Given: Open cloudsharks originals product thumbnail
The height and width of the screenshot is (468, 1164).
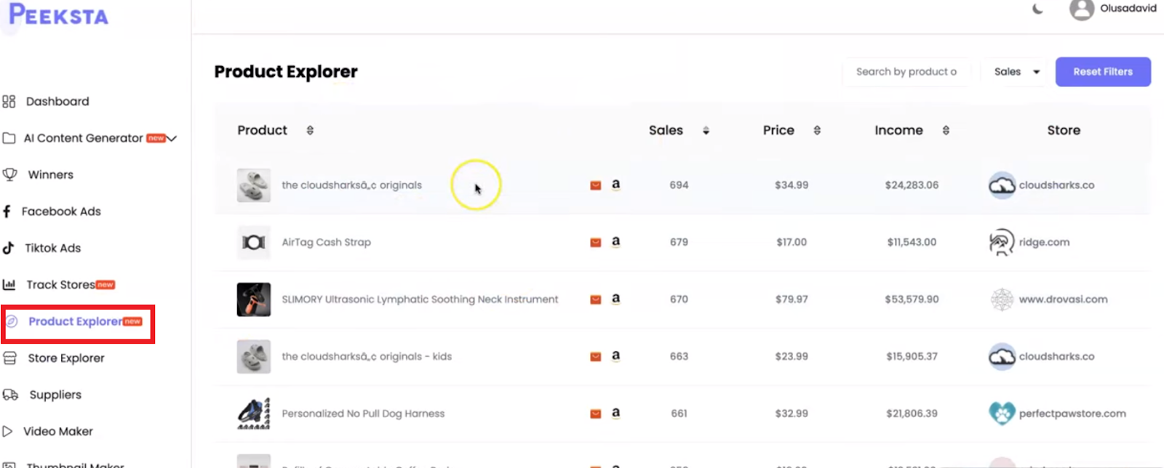Looking at the screenshot, I should click(254, 185).
